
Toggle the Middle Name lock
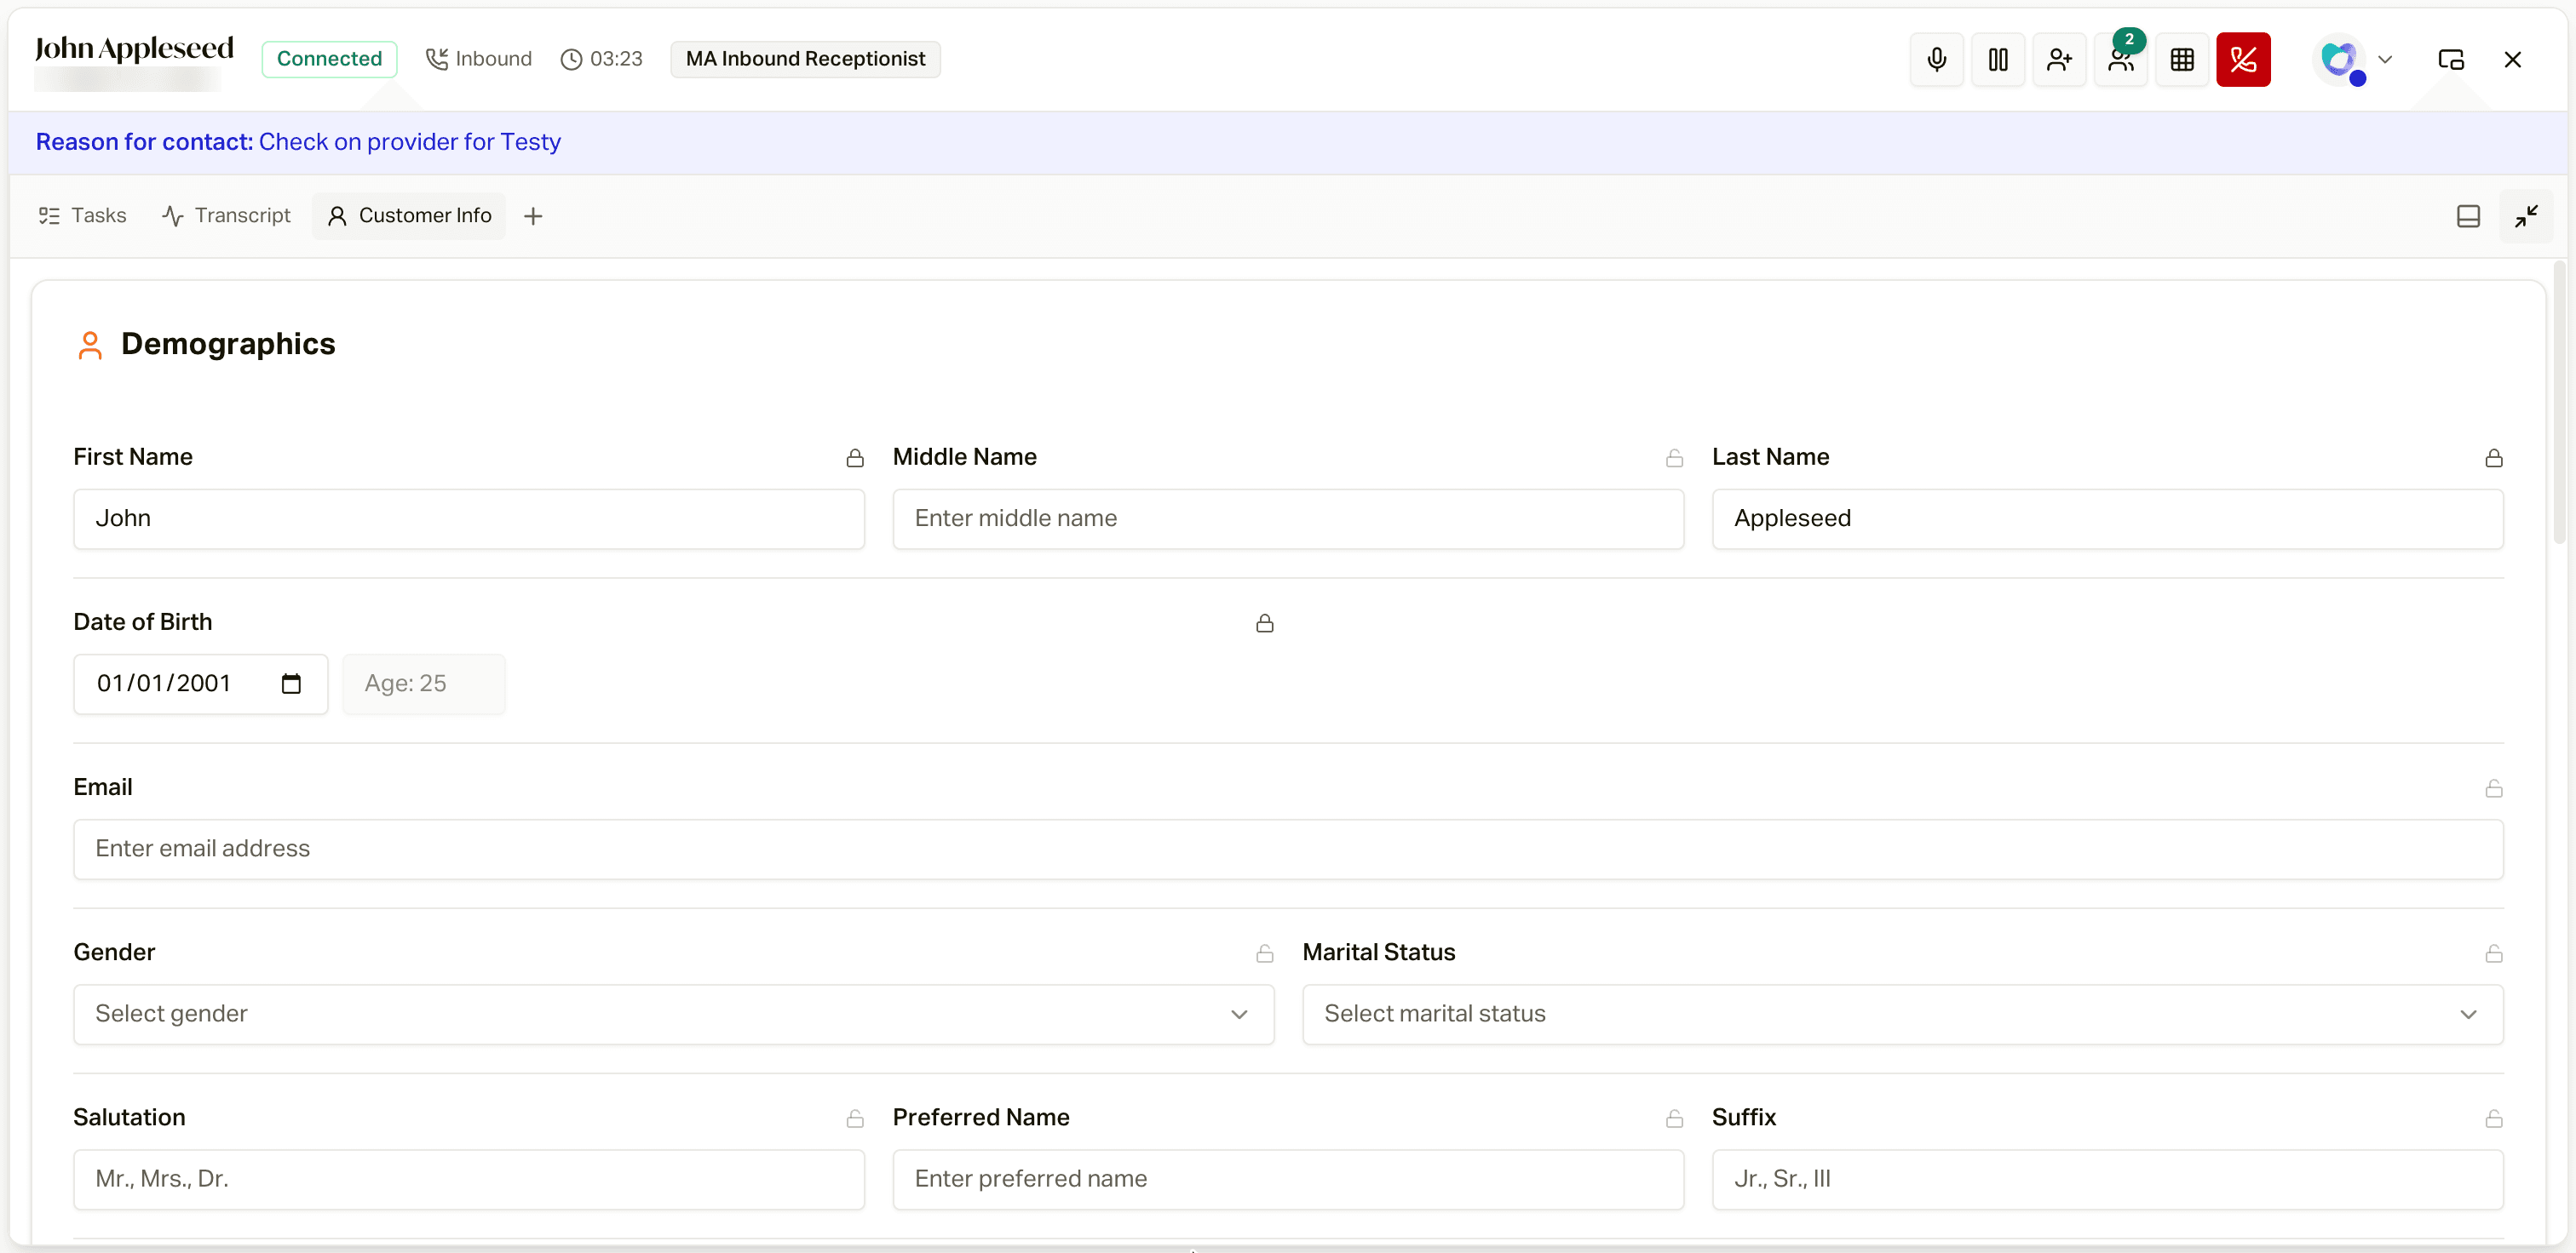coord(1674,458)
